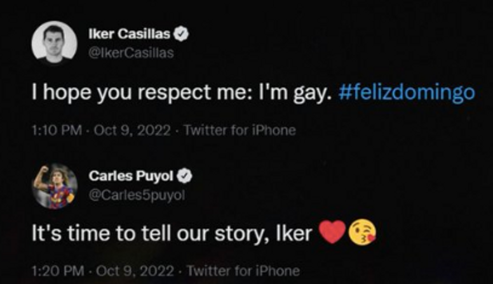Viewport: 493px width, 284px height.
Task: Click the 1:20 PM timestamp
Action: (x=56, y=271)
